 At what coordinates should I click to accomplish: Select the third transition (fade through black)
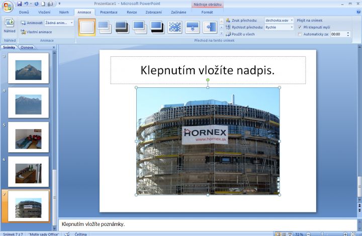tap(122, 27)
